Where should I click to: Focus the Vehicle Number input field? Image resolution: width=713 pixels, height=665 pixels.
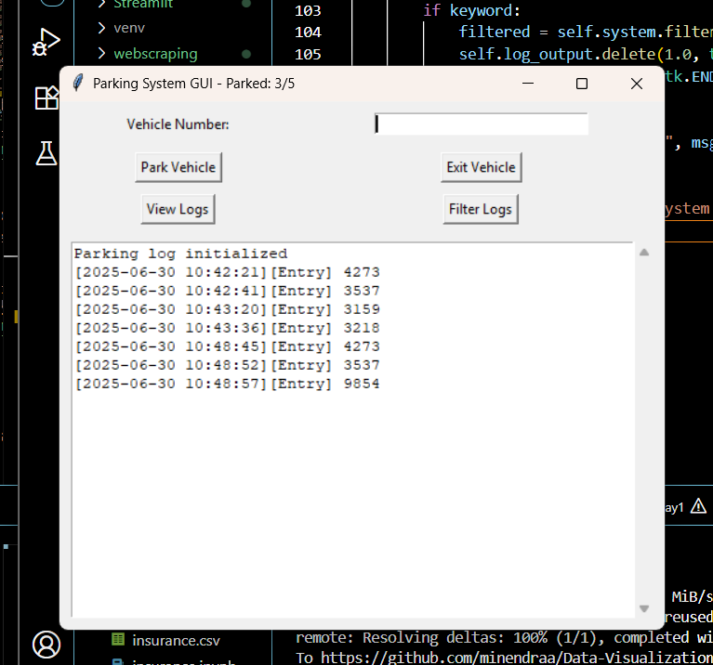(482, 124)
